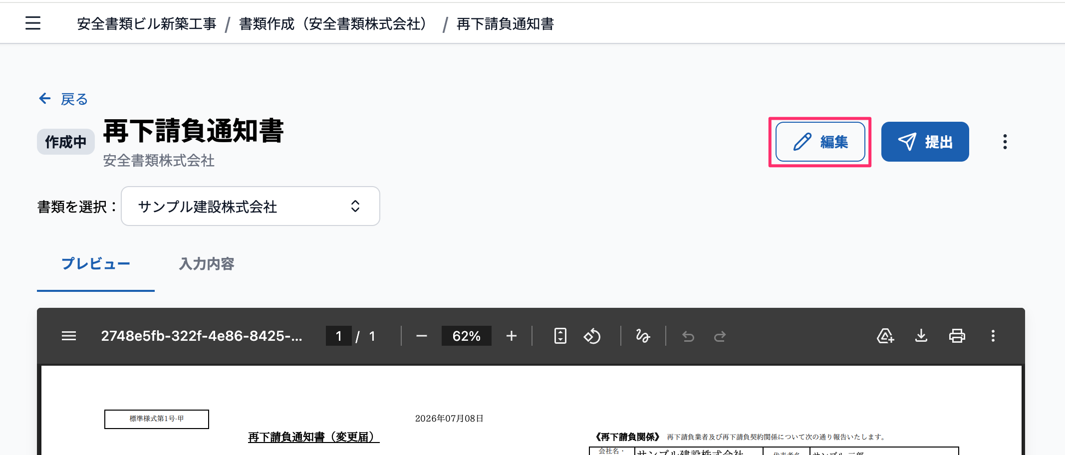This screenshot has height=455, width=1065.
Task: Open the 書類を選択 company dropdown
Action: 251,206
